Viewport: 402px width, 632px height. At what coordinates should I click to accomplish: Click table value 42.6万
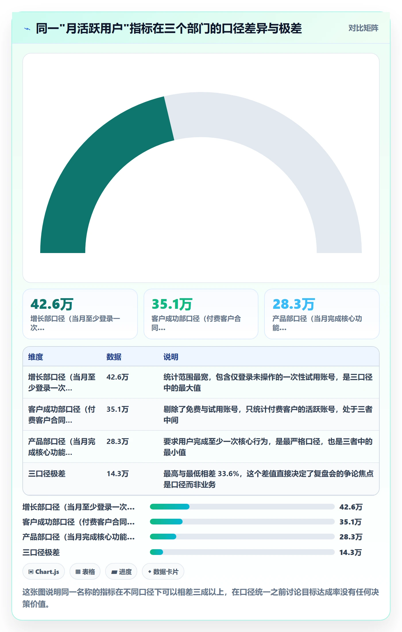point(117,377)
